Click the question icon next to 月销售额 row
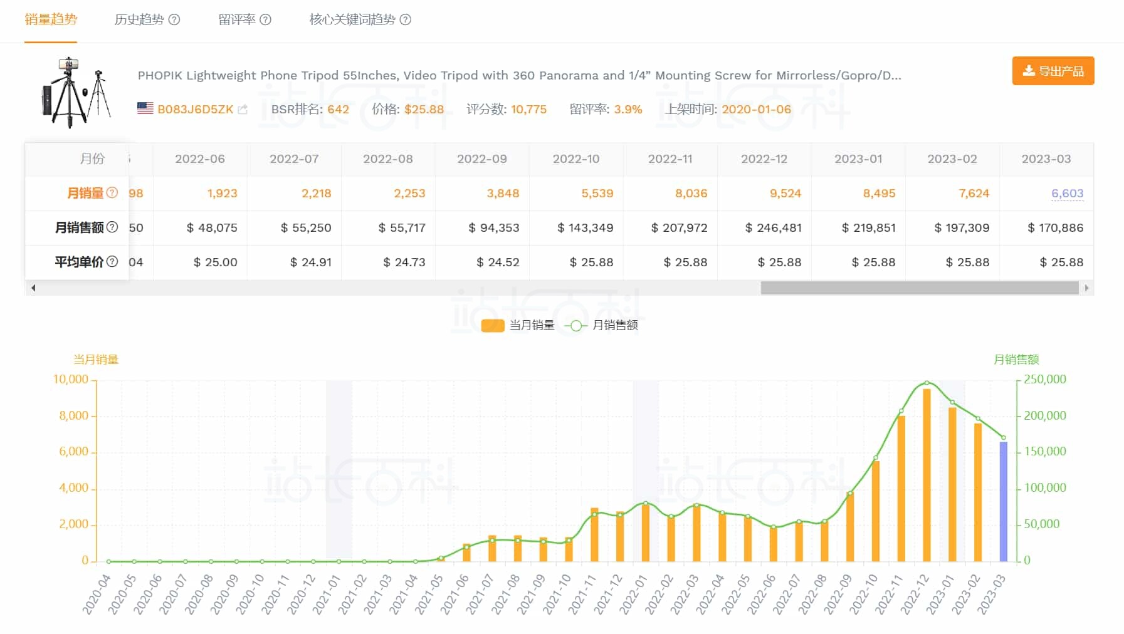This screenshot has height=634, width=1124. click(112, 227)
